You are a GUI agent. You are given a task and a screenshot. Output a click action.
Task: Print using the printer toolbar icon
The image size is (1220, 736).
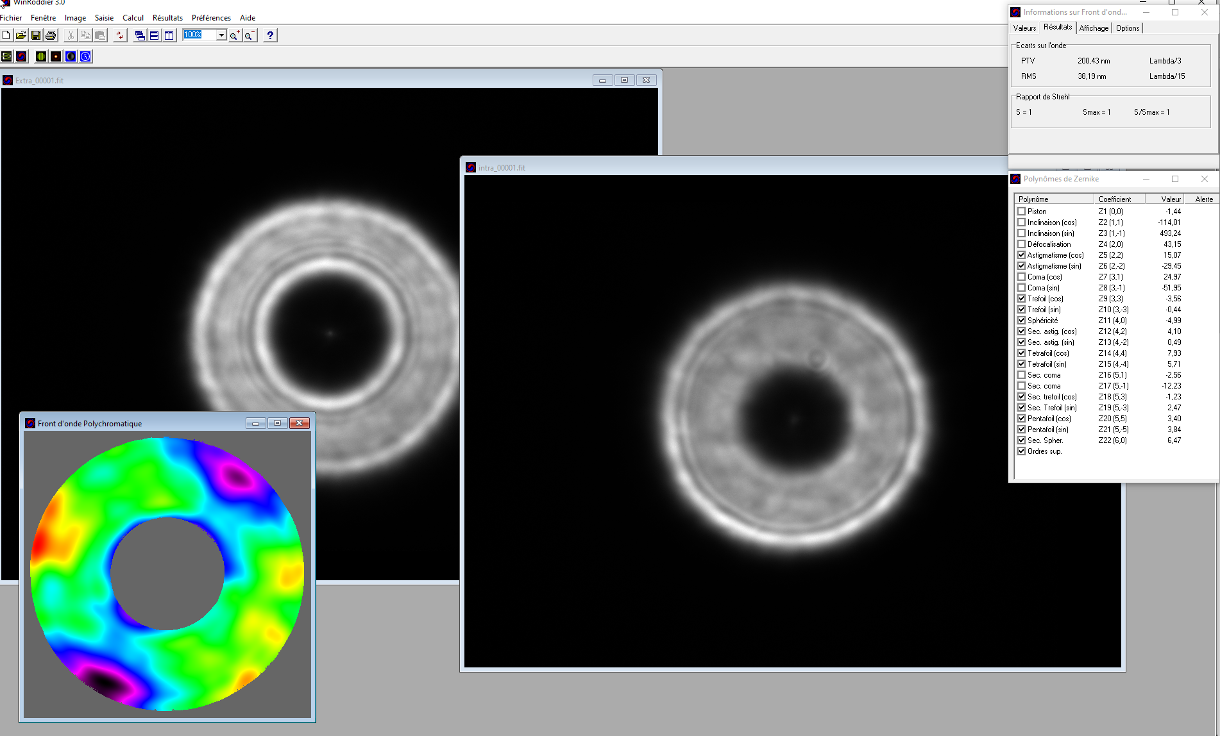[51, 35]
